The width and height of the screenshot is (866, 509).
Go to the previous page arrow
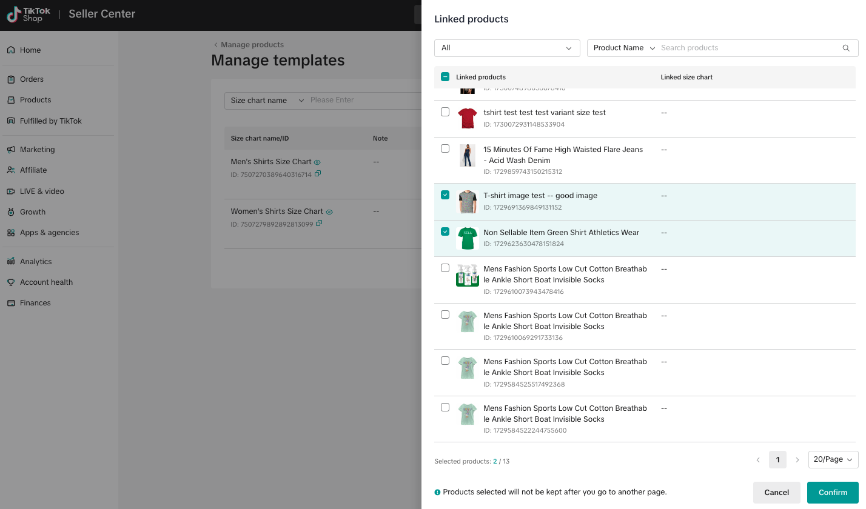coord(758,460)
